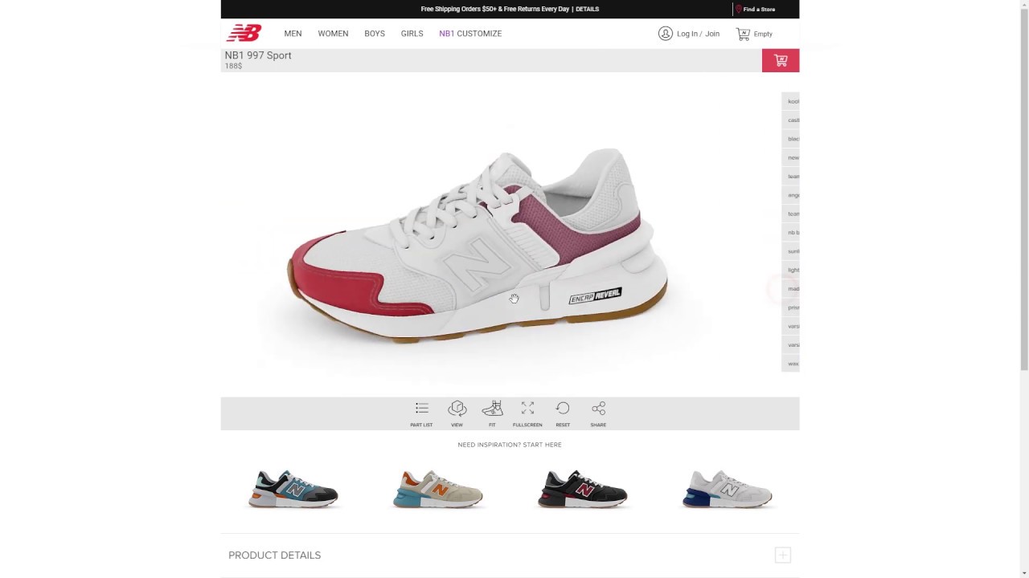Click the Find a Store pin
1029x578 pixels.
click(x=738, y=10)
